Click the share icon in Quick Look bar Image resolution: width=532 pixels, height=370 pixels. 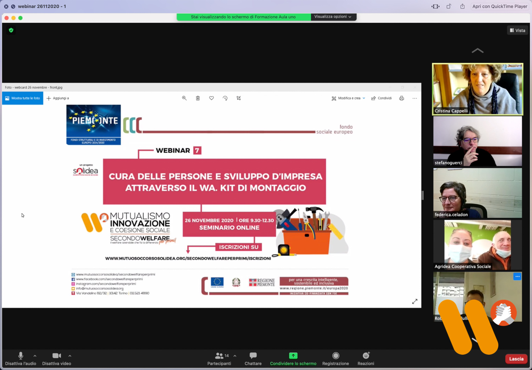coord(462,6)
